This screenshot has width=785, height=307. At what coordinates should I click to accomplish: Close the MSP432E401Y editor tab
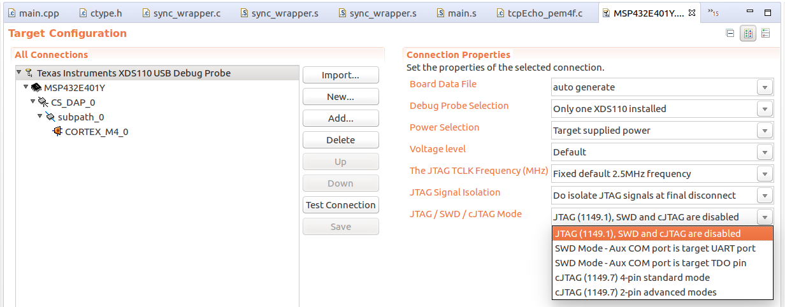pos(692,13)
